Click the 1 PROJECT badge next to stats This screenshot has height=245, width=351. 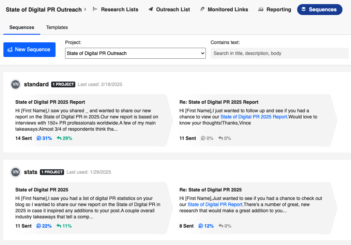[52, 172]
